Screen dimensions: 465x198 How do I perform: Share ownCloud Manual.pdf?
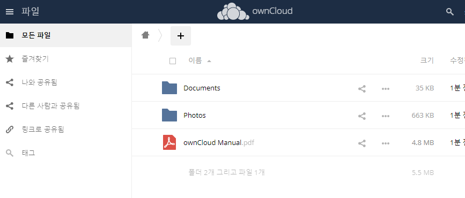pyautogui.click(x=362, y=143)
